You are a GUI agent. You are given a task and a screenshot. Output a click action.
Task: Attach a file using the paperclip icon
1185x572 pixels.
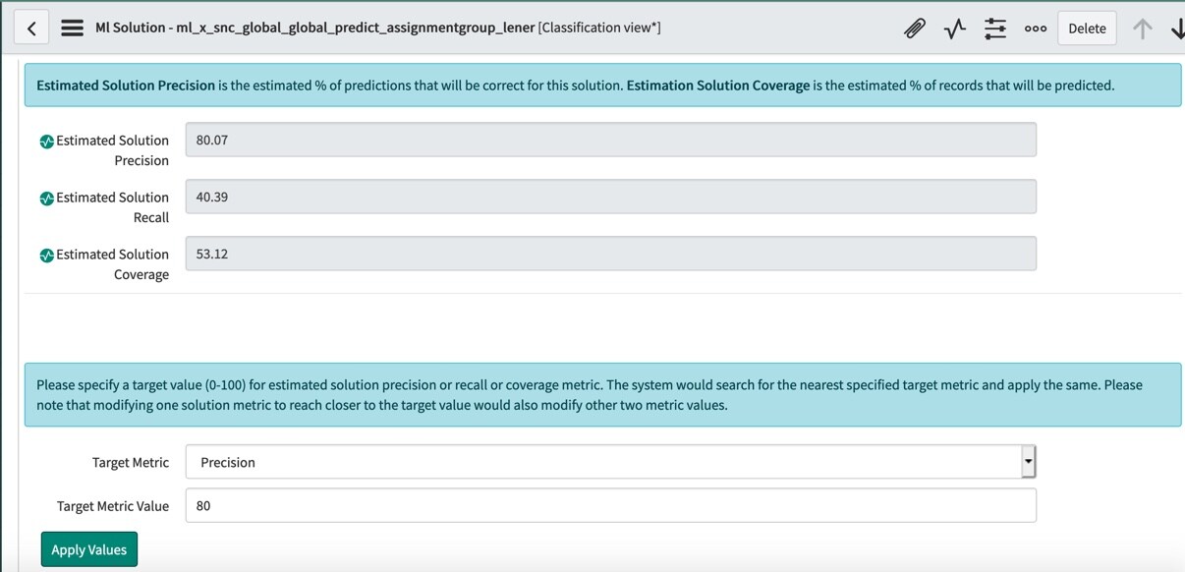tap(914, 28)
